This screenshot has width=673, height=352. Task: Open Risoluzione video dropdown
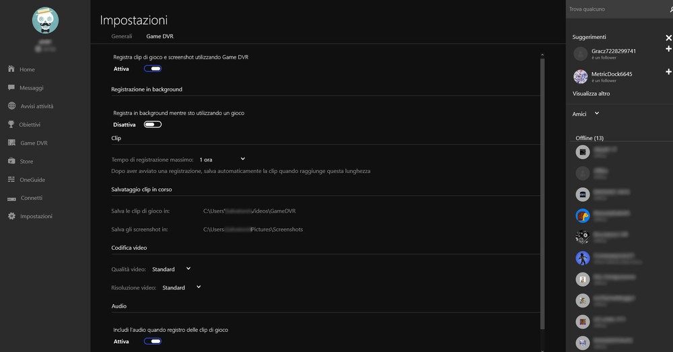(x=182, y=287)
